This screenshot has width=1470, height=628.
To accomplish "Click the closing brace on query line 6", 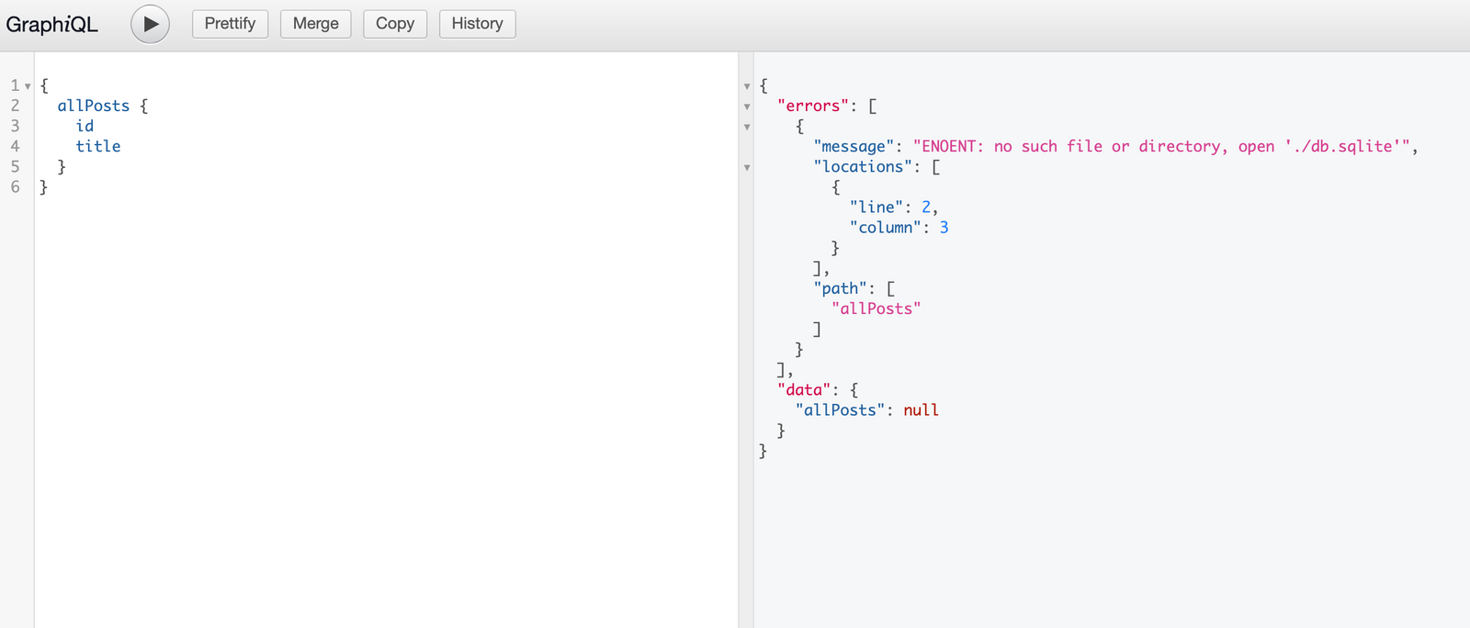I will [x=43, y=186].
